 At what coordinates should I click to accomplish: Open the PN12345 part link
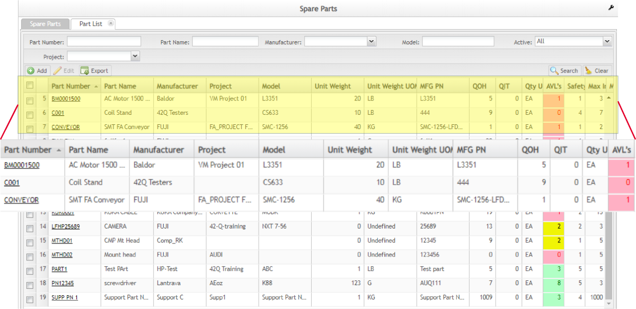click(x=63, y=284)
